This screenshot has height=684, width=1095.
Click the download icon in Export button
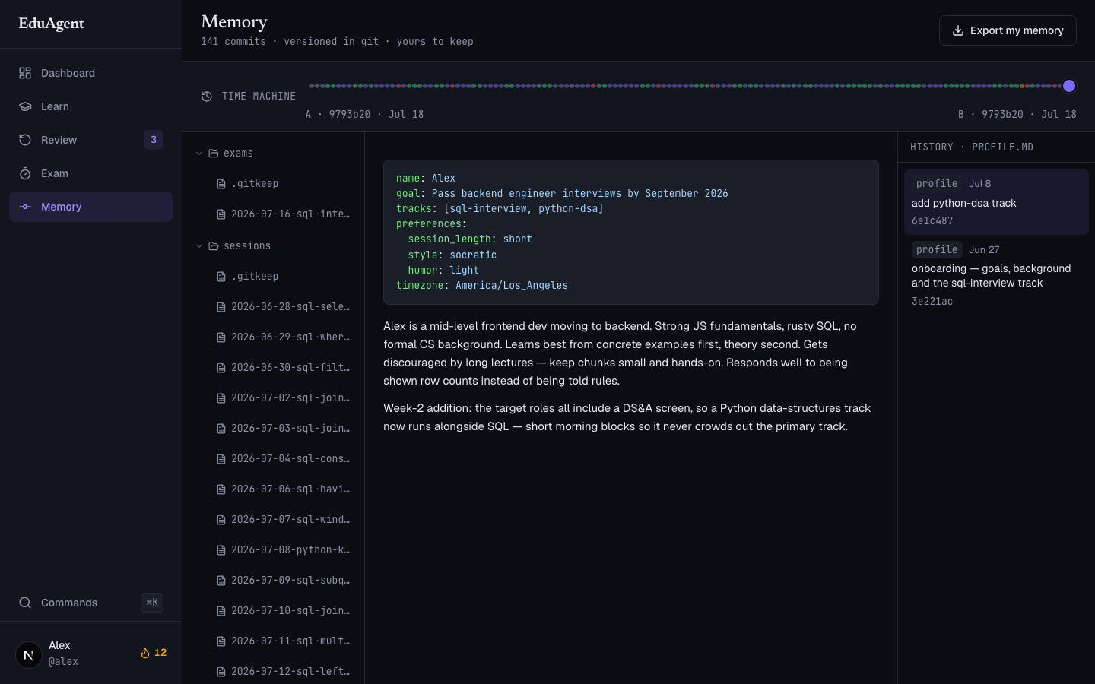[x=958, y=30]
